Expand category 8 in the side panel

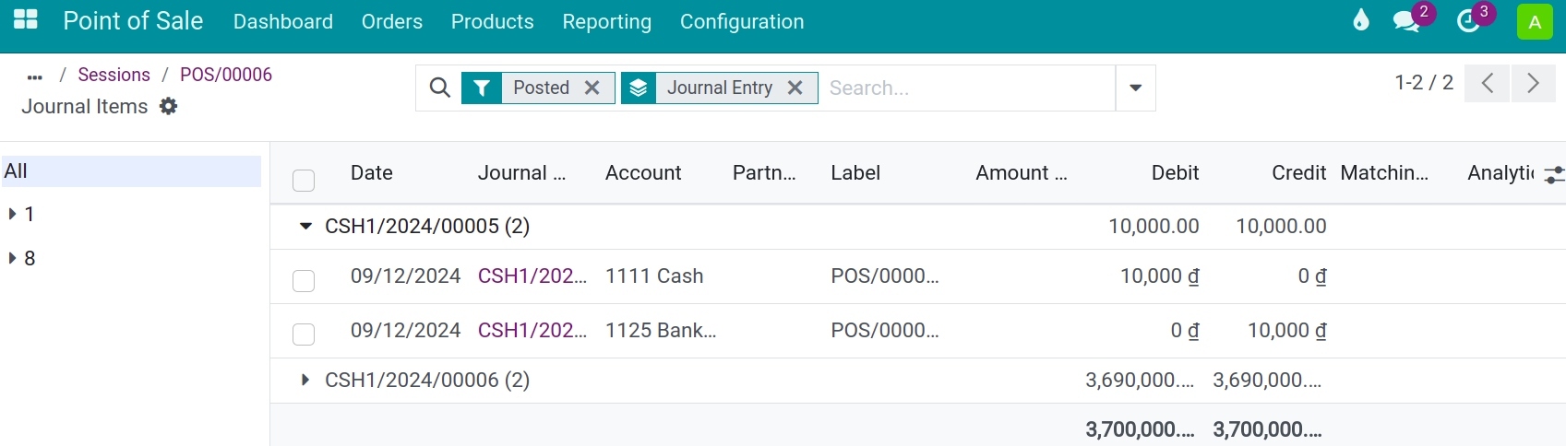coord(13,258)
